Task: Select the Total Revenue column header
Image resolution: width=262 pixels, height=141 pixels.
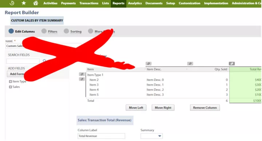Action: tap(255, 69)
